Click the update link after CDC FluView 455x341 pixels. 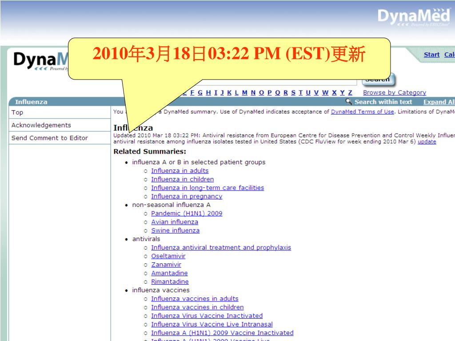coord(427,142)
